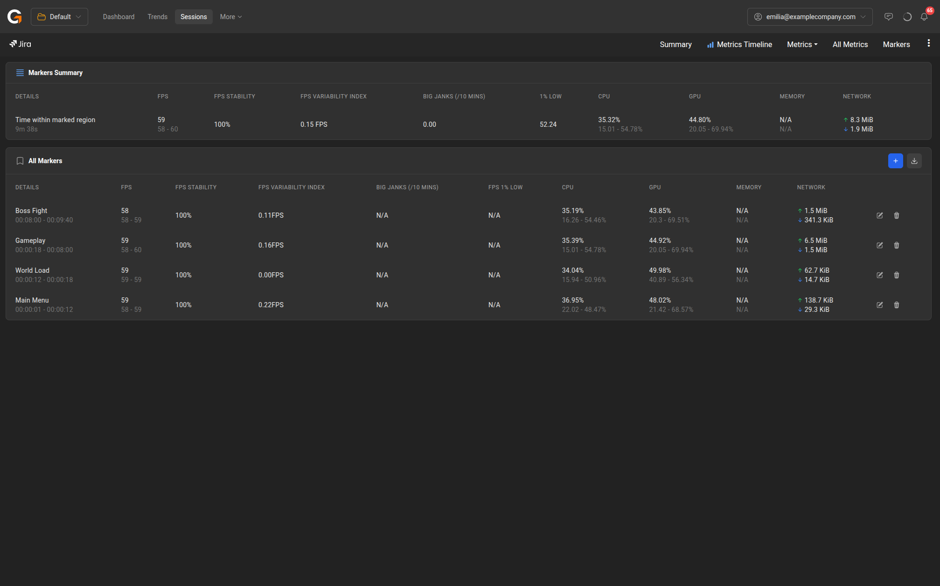Open the feedback chat icon

888,17
